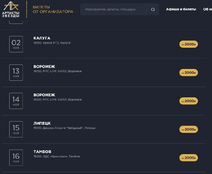The height and width of the screenshot is (174, 212).
Task: Buy Воронеж 13 November tickets from 3000₽
Action: (x=189, y=73)
